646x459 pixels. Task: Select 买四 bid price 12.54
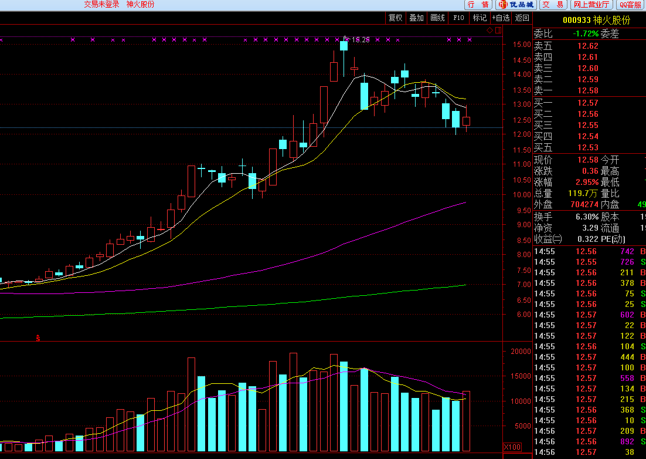tap(587, 136)
